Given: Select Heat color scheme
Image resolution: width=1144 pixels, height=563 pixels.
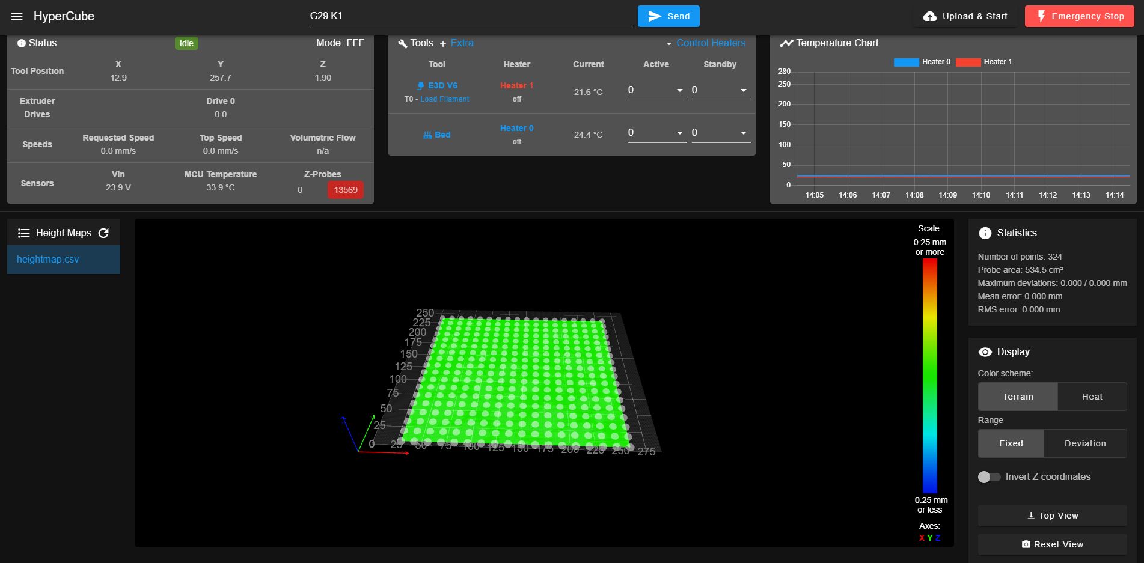Looking at the screenshot, I should [x=1092, y=397].
